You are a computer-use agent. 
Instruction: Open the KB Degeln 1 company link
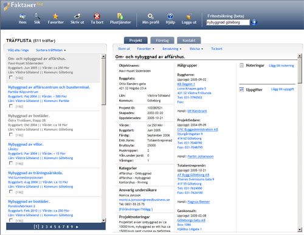tap(186, 84)
